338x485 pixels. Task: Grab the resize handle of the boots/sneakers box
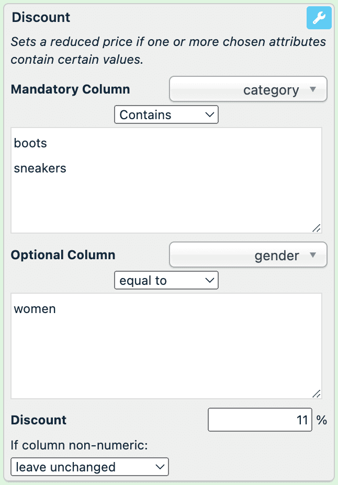[x=316, y=228]
